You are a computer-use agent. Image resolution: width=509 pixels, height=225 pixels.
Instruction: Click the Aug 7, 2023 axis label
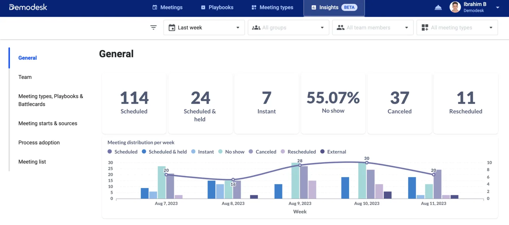coord(166,204)
